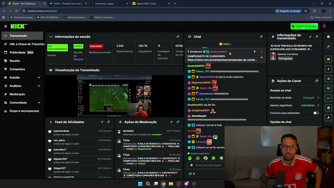Open the Receita sidebar item

tap(22, 61)
